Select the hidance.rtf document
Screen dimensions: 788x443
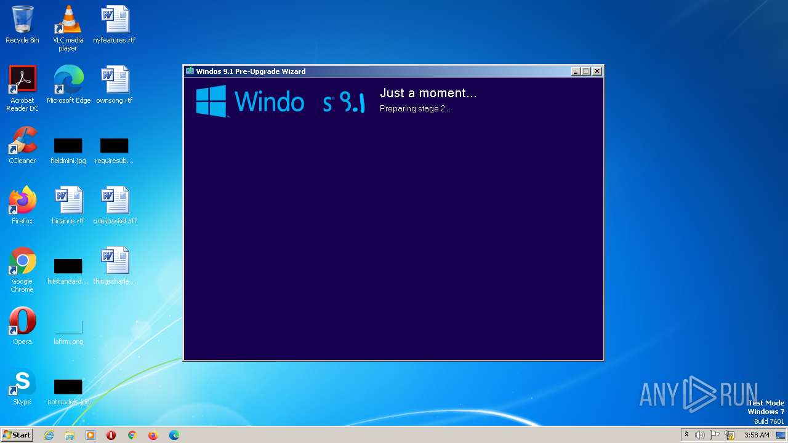(x=68, y=206)
